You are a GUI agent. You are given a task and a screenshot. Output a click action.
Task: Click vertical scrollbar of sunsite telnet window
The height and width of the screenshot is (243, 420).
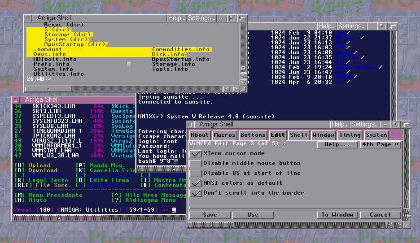tap(394, 75)
